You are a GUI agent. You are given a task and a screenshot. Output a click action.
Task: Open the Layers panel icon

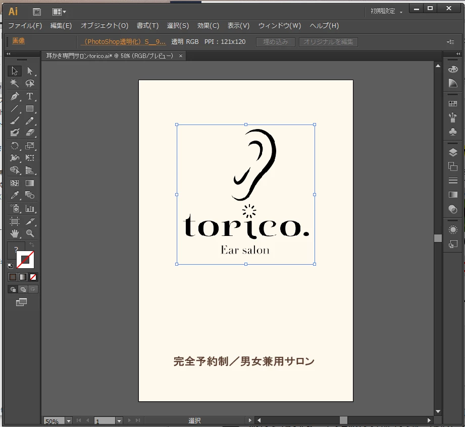pyautogui.click(x=453, y=152)
